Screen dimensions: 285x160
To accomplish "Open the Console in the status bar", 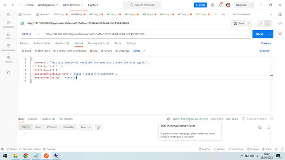I will click(49, 149).
